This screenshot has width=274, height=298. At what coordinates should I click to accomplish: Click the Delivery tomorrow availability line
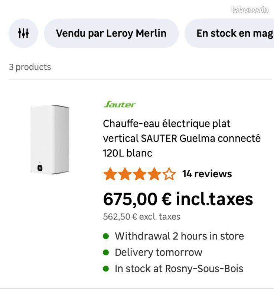pyautogui.click(x=159, y=252)
